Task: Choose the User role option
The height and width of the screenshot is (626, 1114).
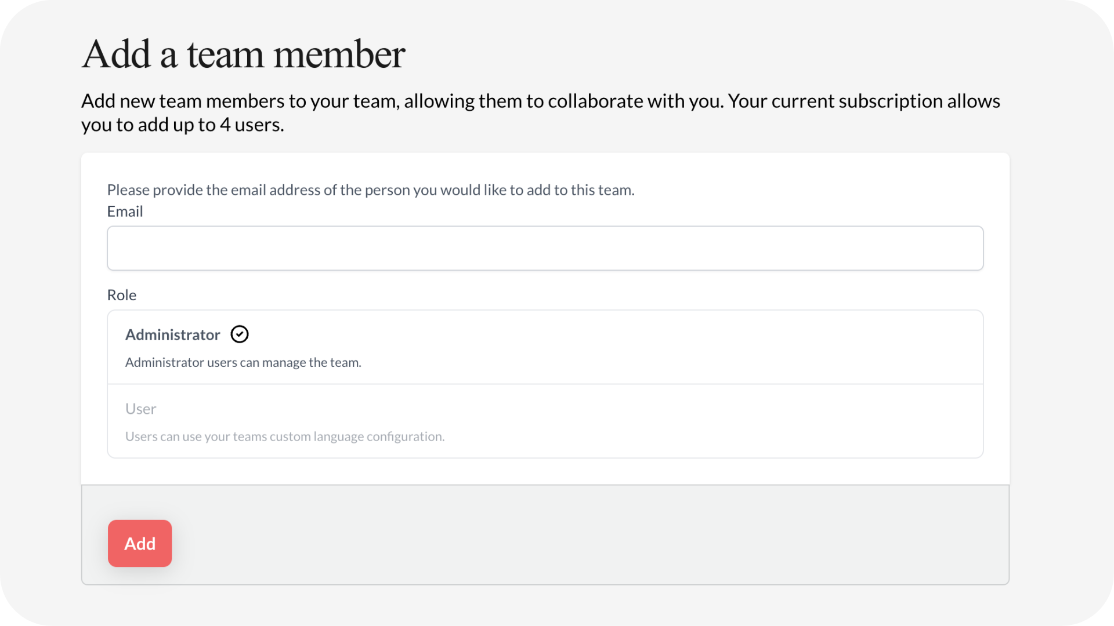Action: 141,409
